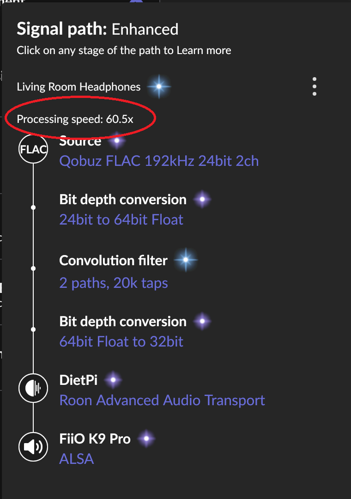Click the star icon beside Living Room Headphones
The image size is (351, 499).
(x=159, y=86)
